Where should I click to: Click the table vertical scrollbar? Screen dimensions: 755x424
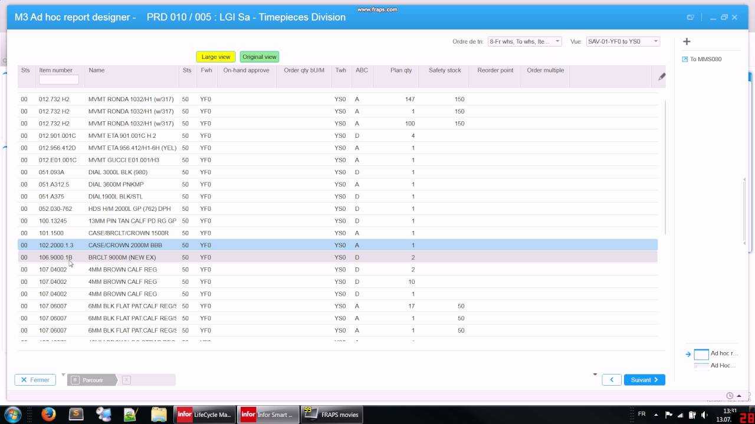[x=665, y=167]
